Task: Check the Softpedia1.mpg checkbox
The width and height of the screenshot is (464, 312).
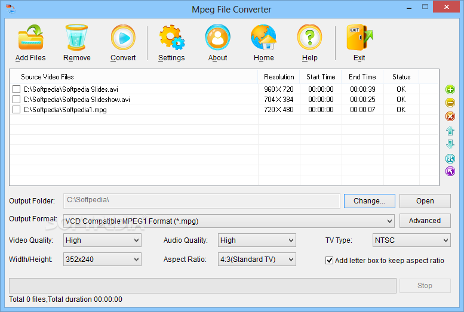Action: tap(17, 110)
